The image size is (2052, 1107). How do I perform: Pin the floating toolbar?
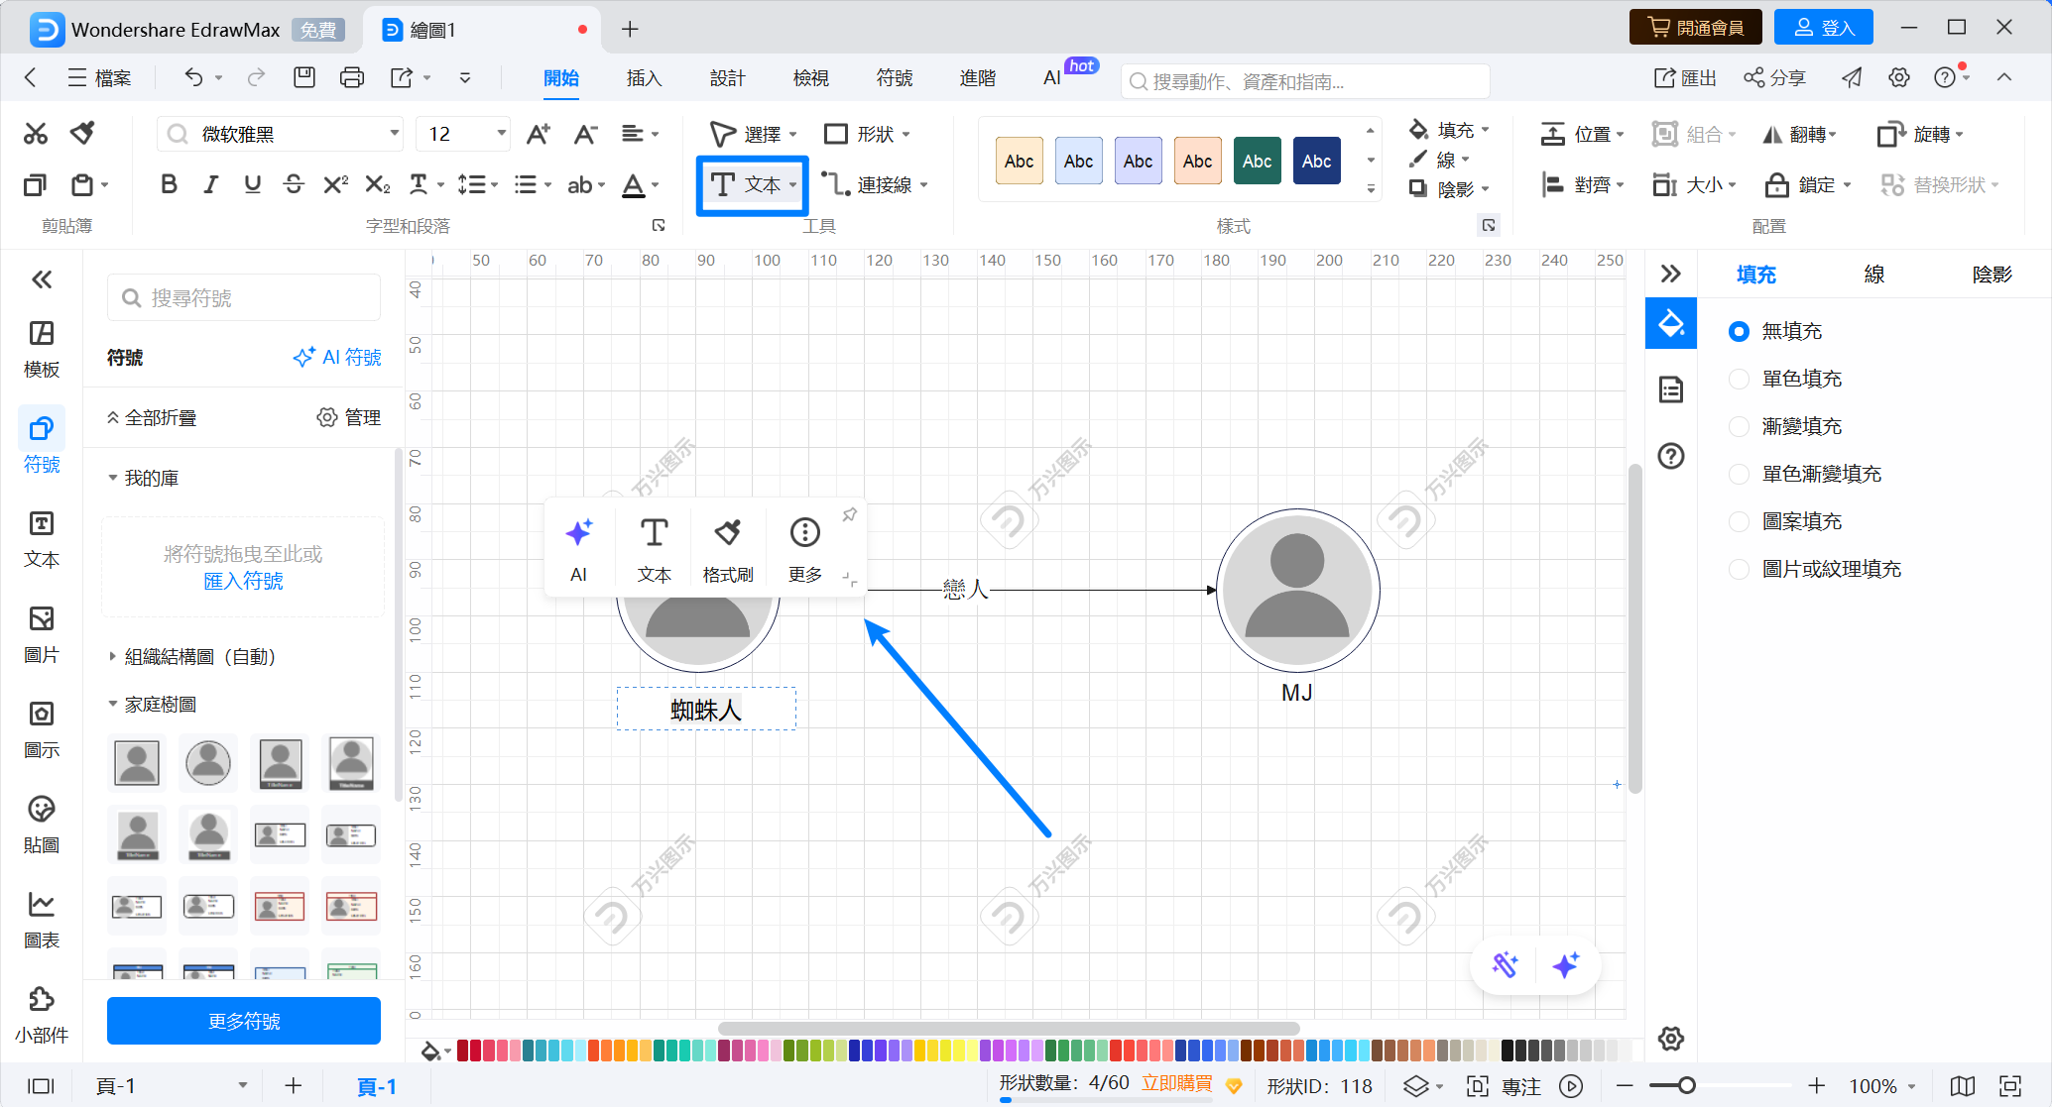[x=850, y=514]
